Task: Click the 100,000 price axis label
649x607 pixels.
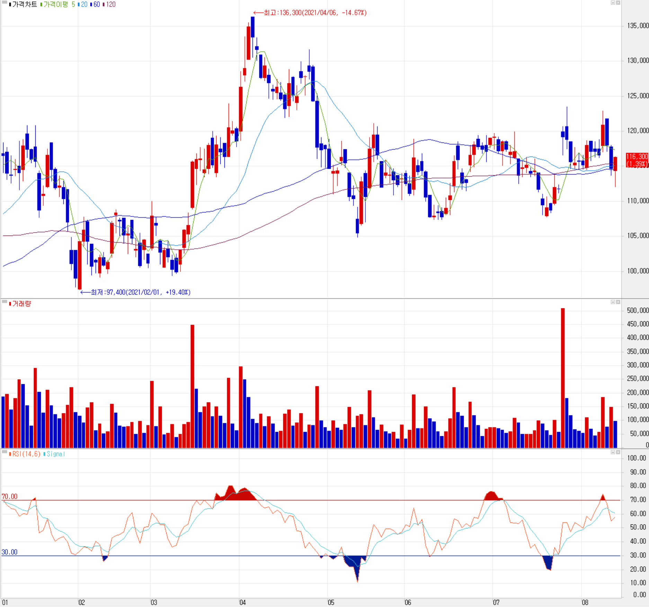Action: click(638, 271)
